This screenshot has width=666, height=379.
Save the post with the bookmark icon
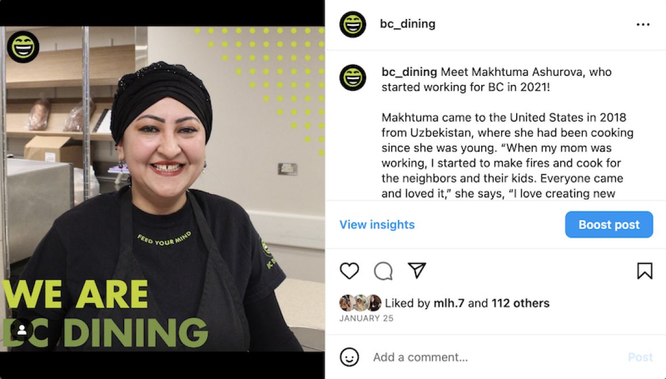point(644,270)
